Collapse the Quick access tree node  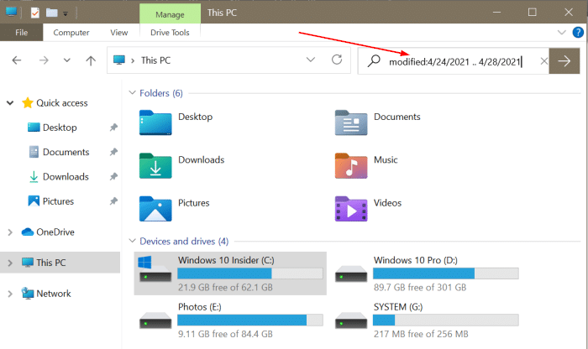[x=10, y=102]
